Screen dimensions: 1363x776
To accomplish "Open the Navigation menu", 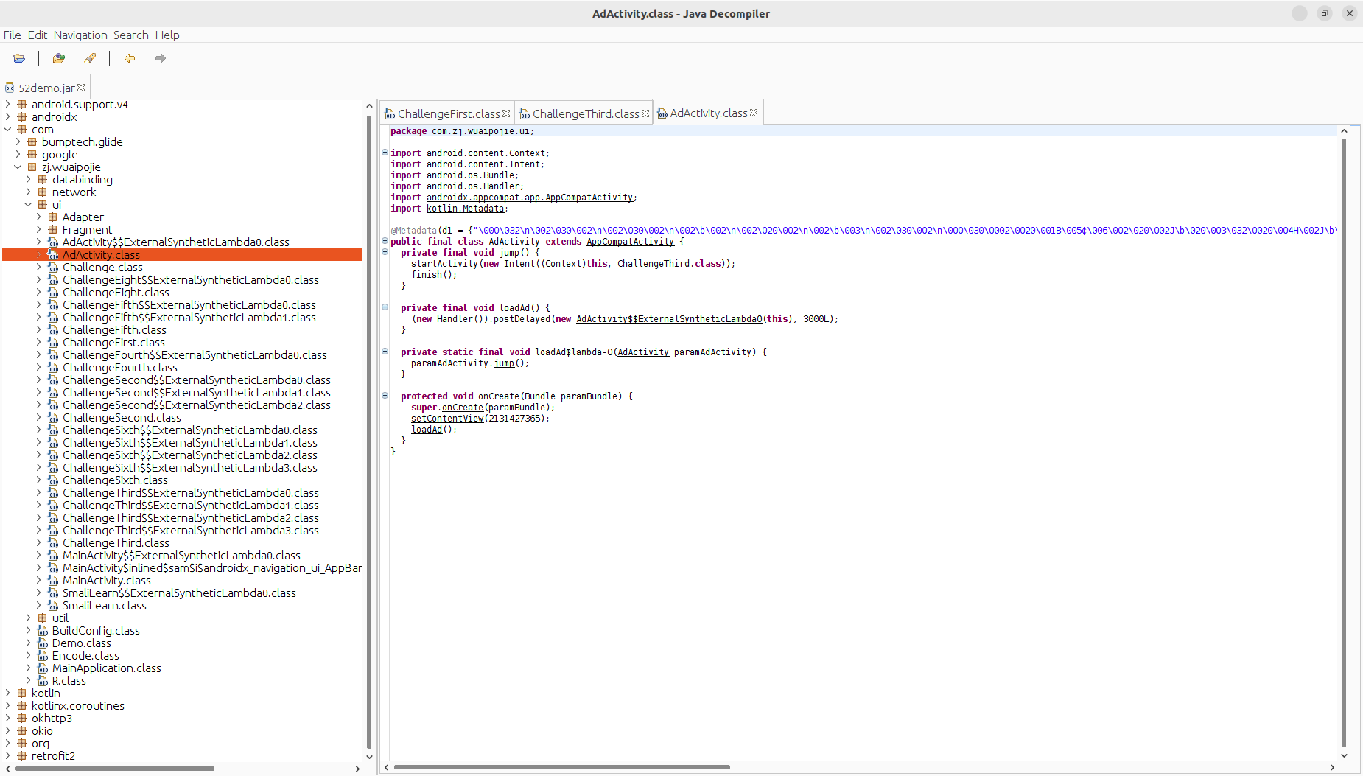I will point(80,35).
